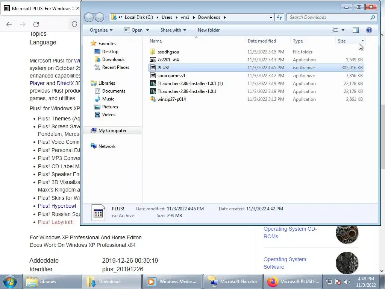This screenshot has height=289, width=385.
Task: Open the Windows Start orb
Action: click(10, 281)
